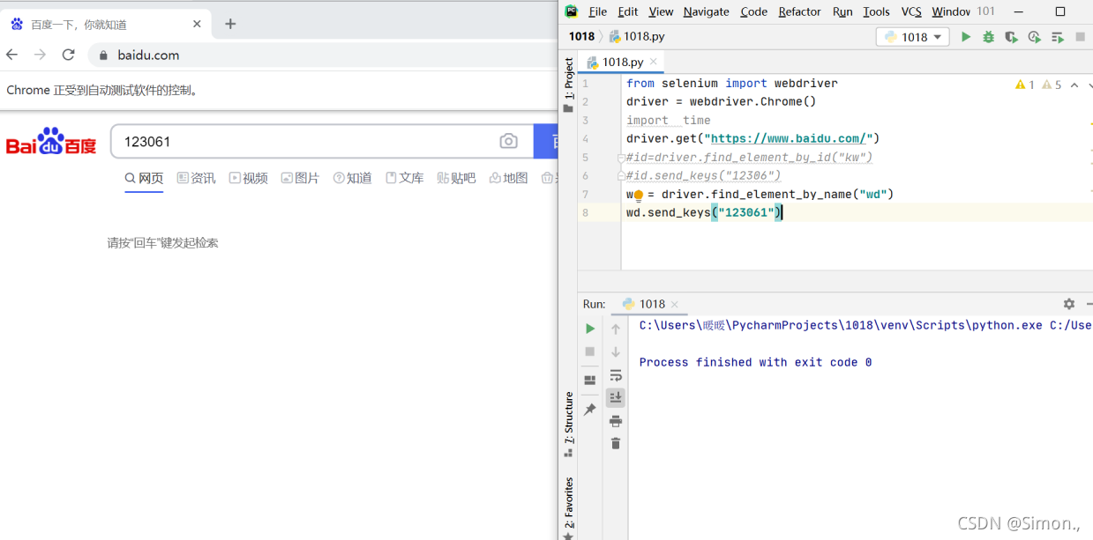Image resolution: width=1093 pixels, height=540 pixels.
Task: Clear all console output trash icon
Action: pyautogui.click(x=616, y=443)
